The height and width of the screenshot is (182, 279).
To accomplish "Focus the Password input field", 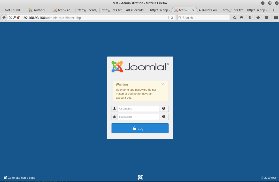I will pyautogui.click(x=138, y=117).
